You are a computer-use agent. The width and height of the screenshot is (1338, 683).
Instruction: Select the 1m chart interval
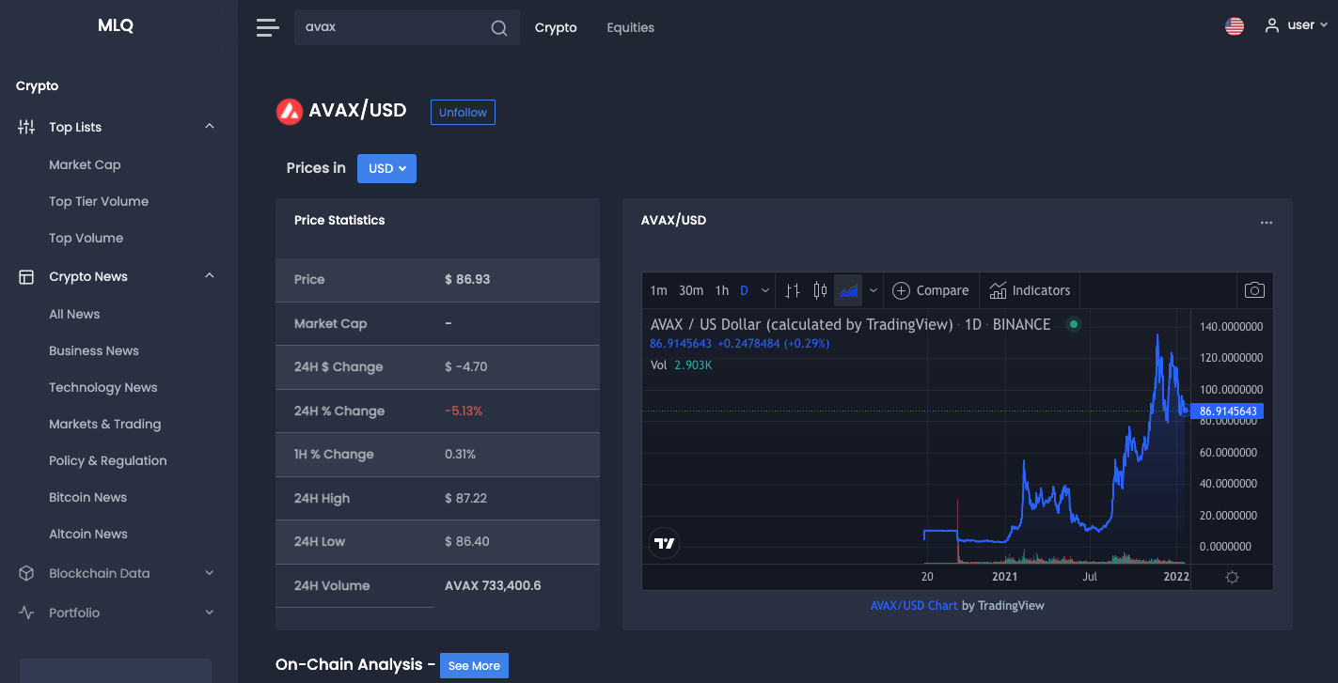pyautogui.click(x=658, y=290)
